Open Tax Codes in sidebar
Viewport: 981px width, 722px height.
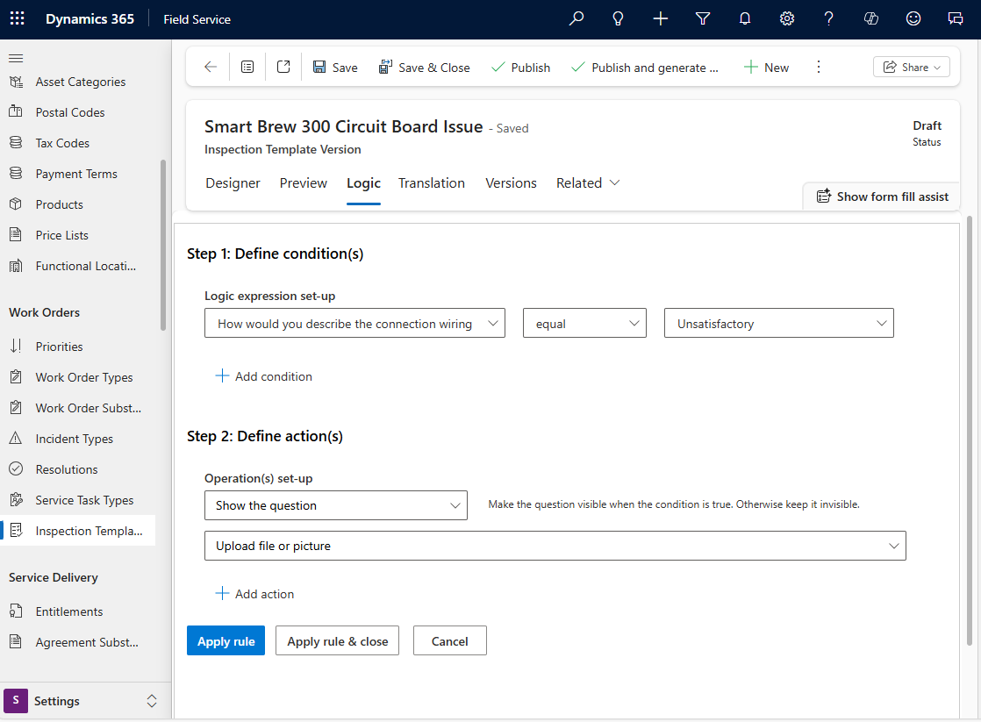(x=77, y=143)
